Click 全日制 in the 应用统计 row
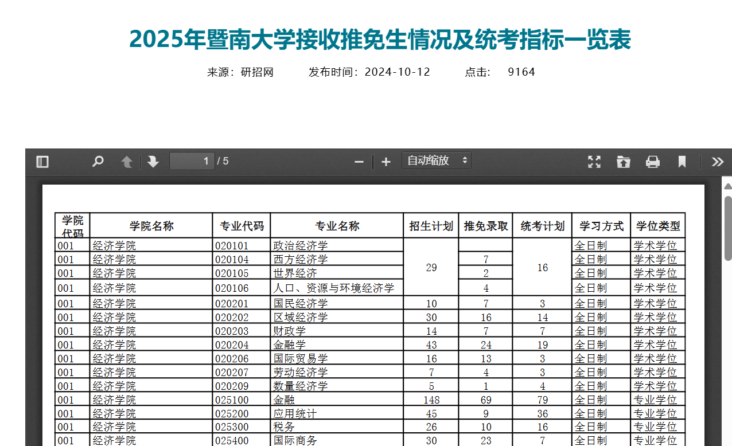Screen dimensions: 732x446 point(591,413)
